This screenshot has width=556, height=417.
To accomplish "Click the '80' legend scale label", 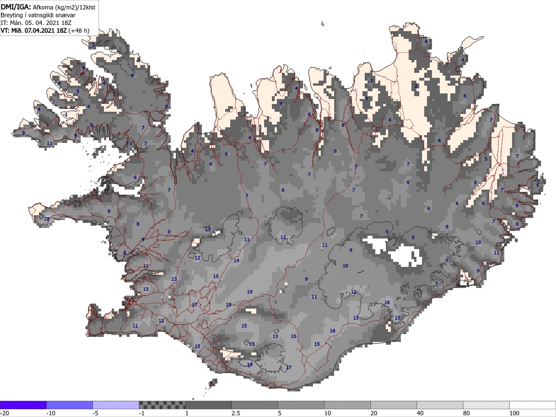I will [x=466, y=413].
